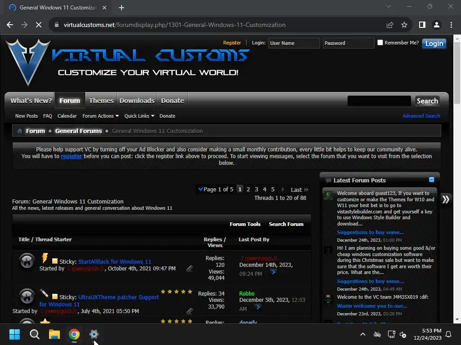This screenshot has height=345, width=461.
Task: Open the Advanced Search link
Action: click(421, 116)
